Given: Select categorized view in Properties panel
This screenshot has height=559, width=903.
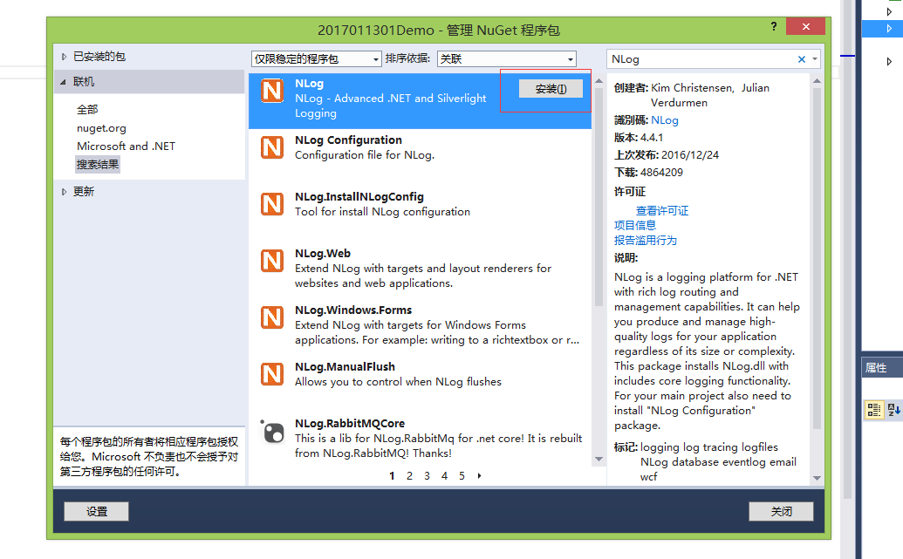Looking at the screenshot, I should pos(873,409).
